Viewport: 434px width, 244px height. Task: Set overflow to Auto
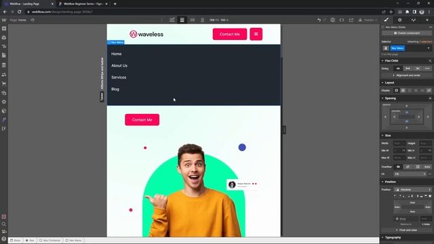pyautogui.click(x=427, y=167)
